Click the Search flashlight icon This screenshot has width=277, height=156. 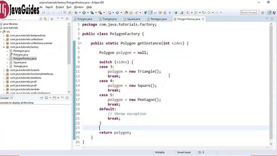(136, 13)
